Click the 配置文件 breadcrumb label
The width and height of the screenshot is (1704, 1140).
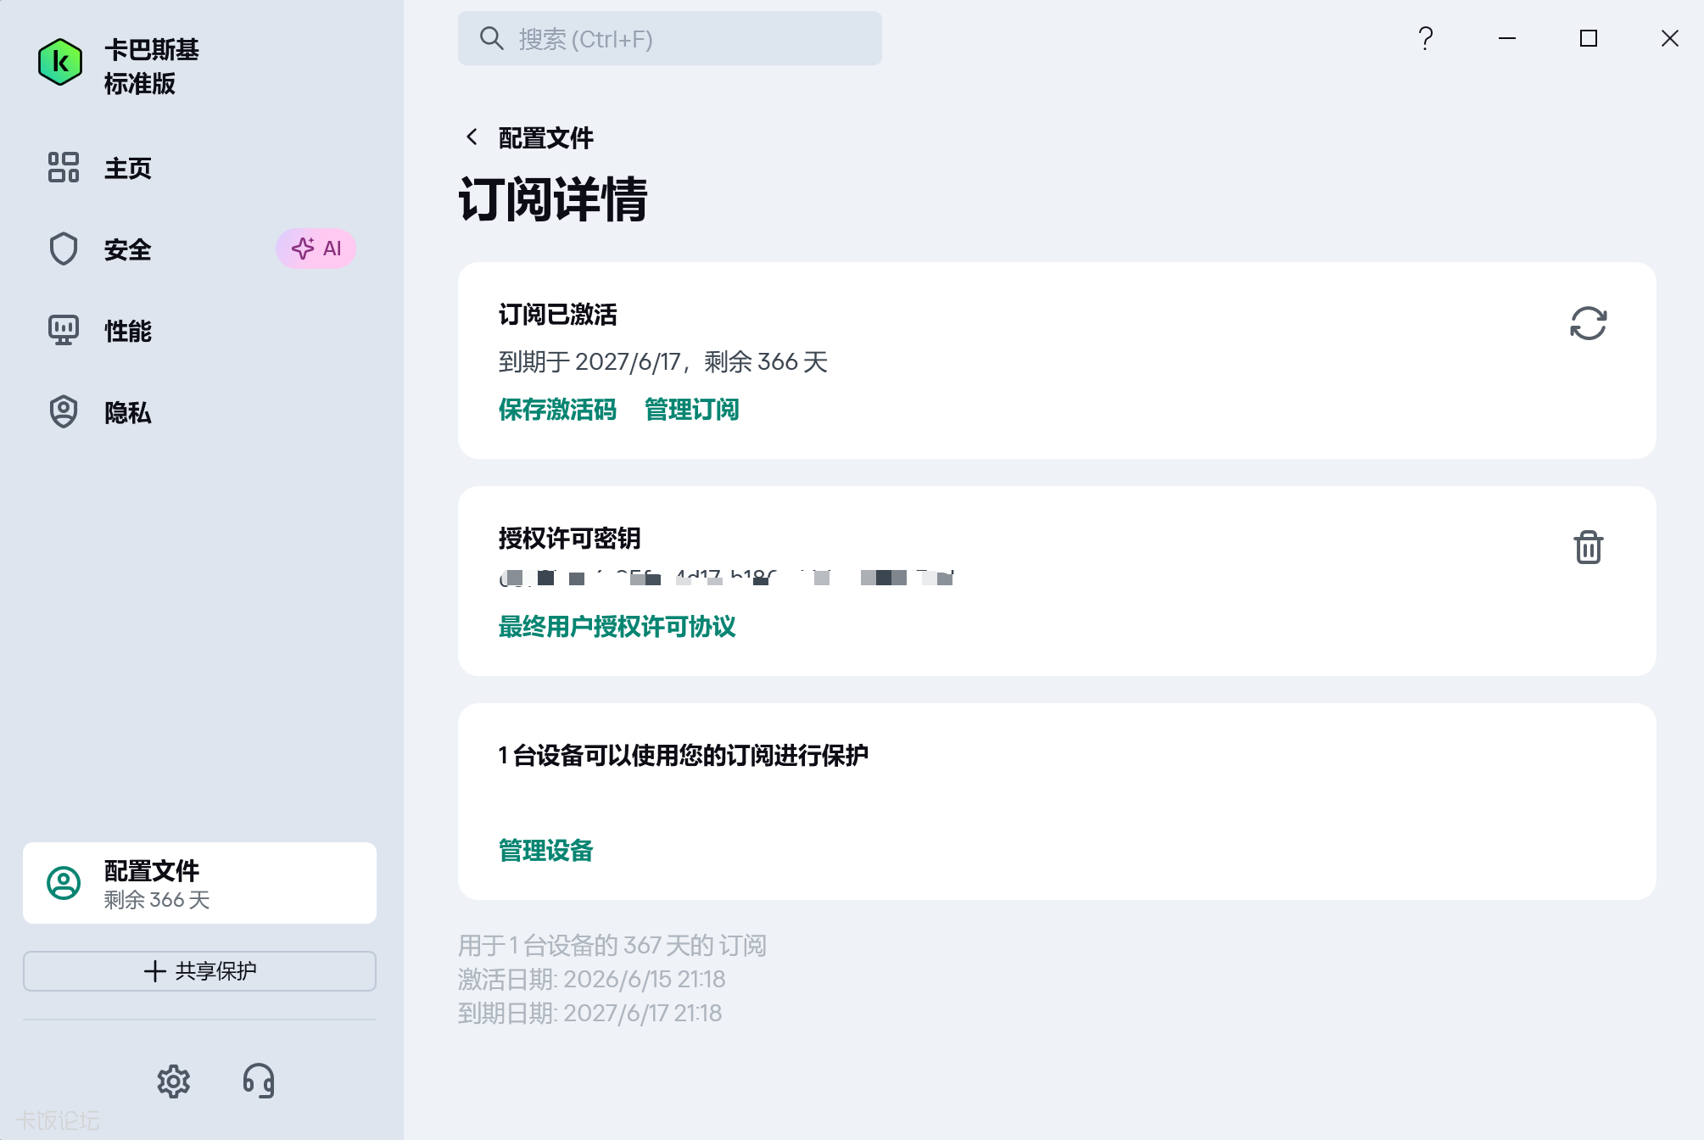[545, 137]
